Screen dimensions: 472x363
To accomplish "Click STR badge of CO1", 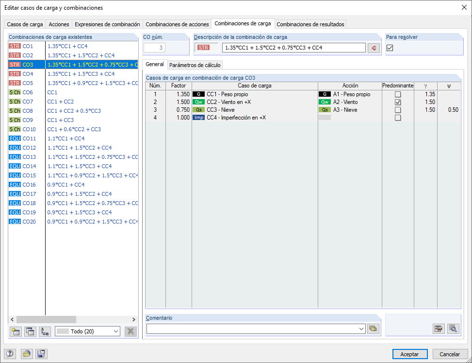I will [x=15, y=46].
